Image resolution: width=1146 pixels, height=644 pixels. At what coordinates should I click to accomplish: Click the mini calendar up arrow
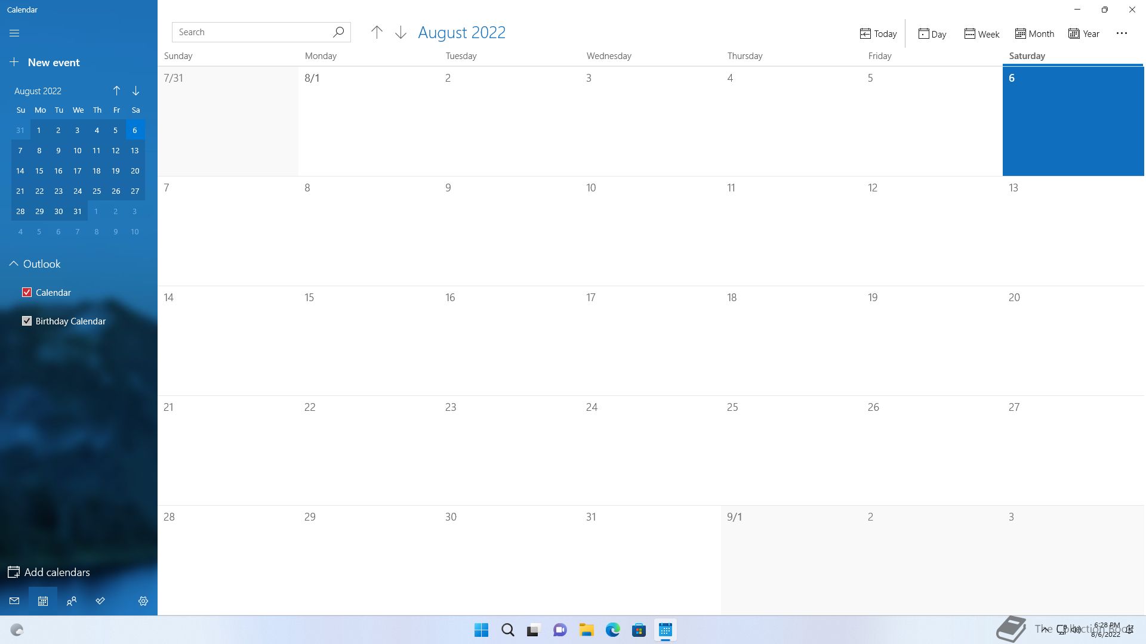tap(116, 91)
